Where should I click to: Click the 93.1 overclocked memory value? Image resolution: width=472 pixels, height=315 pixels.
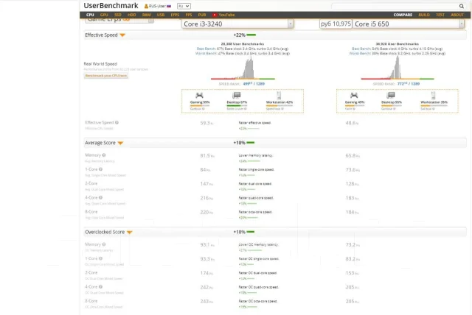207,245
